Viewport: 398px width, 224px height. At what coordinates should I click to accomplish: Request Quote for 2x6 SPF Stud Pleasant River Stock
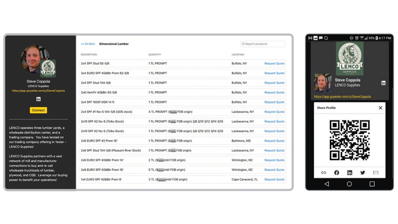(274, 150)
